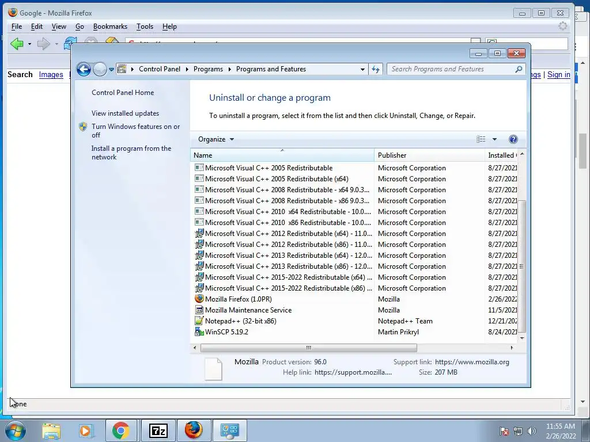Sort by Installed On column header
This screenshot has width=590, height=442.
pyautogui.click(x=502, y=155)
